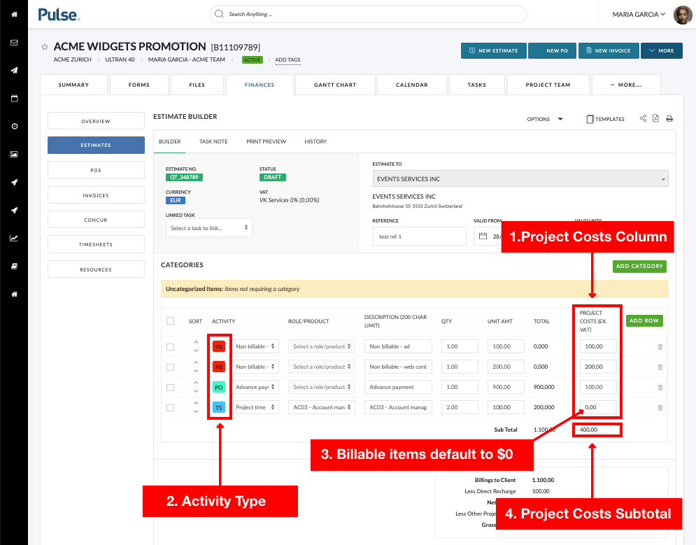Open activity dropdown on Advance payment row

click(x=255, y=387)
